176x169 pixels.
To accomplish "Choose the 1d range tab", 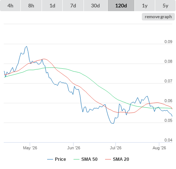I will (52, 6).
